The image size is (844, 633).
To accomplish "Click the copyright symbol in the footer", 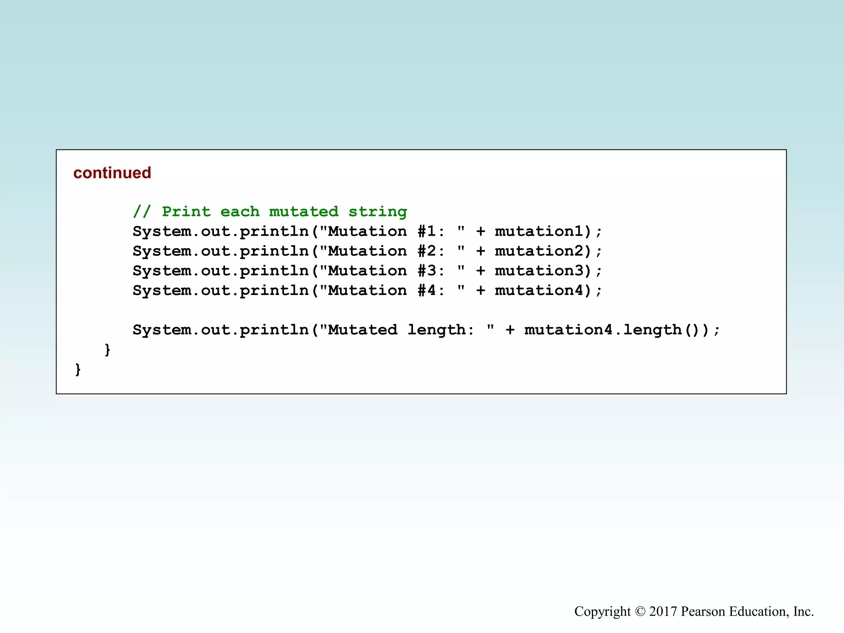I will click(x=640, y=612).
